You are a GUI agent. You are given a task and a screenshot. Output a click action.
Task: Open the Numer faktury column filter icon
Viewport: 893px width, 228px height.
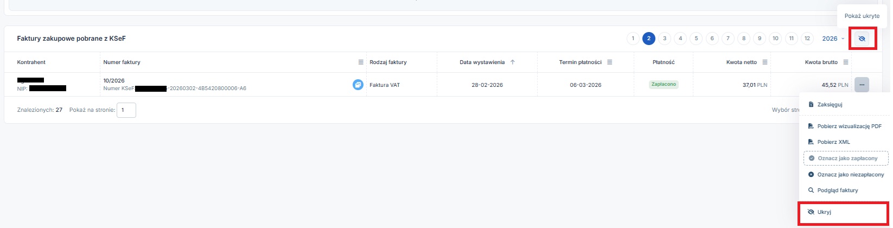point(361,62)
